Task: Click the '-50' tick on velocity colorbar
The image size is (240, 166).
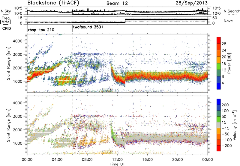Action: tap(226, 134)
